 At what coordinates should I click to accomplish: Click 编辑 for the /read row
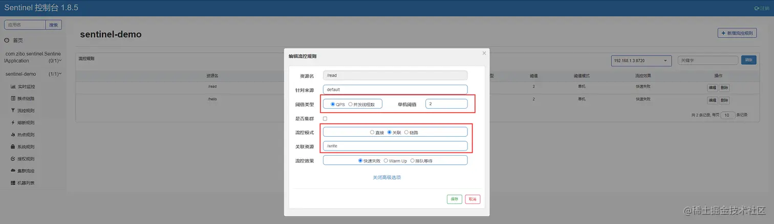click(713, 87)
